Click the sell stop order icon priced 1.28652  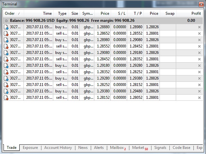coord(6,33)
